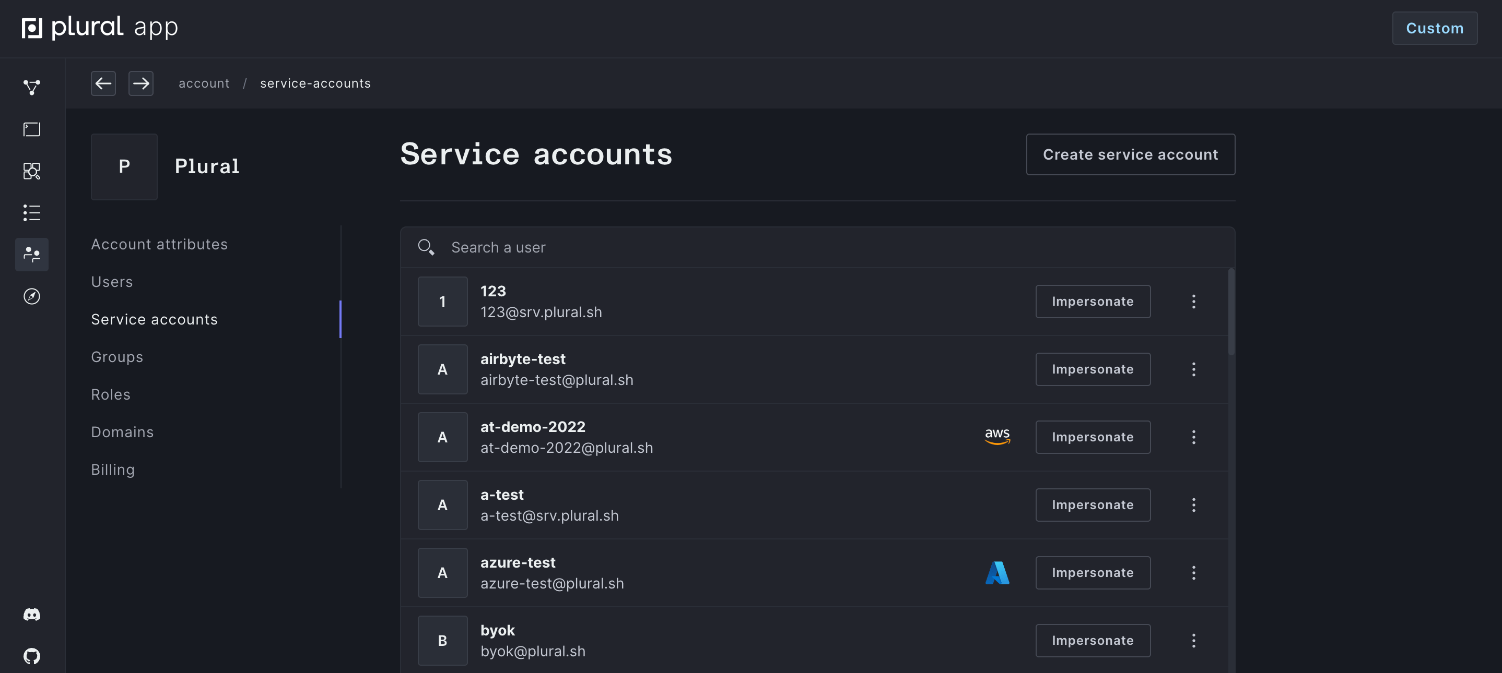Select the account users sidebar icon
1502x673 pixels.
31,254
